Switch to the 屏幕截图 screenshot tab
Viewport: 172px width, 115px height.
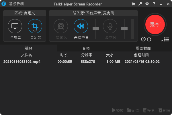pos(143,48)
